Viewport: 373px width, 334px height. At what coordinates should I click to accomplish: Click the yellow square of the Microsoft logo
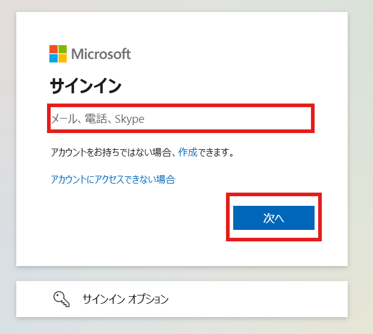tap(63, 58)
